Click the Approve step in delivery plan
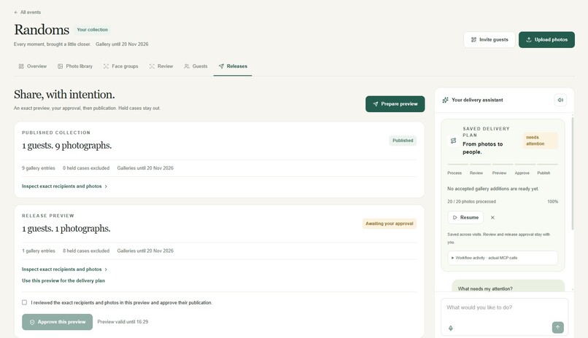 (522, 173)
